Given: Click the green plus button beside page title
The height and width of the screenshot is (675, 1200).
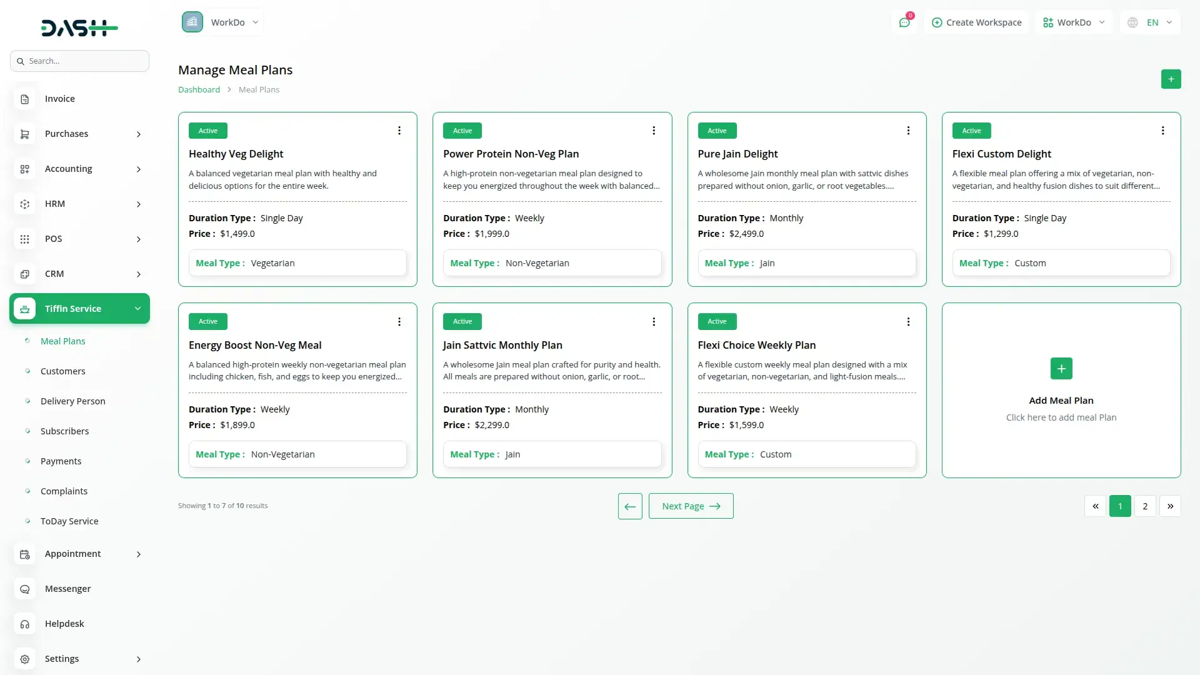Looking at the screenshot, I should pyautogui.click(x=1171, y=79).
